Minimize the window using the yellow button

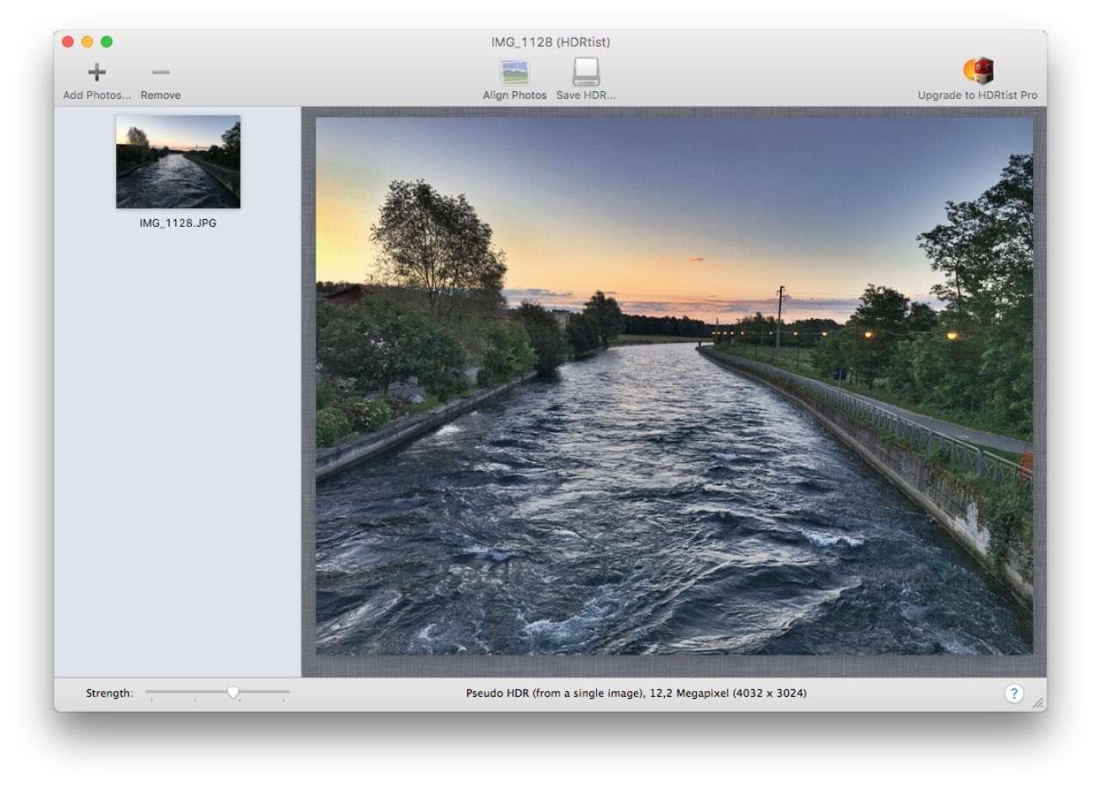tap(87, 42)
